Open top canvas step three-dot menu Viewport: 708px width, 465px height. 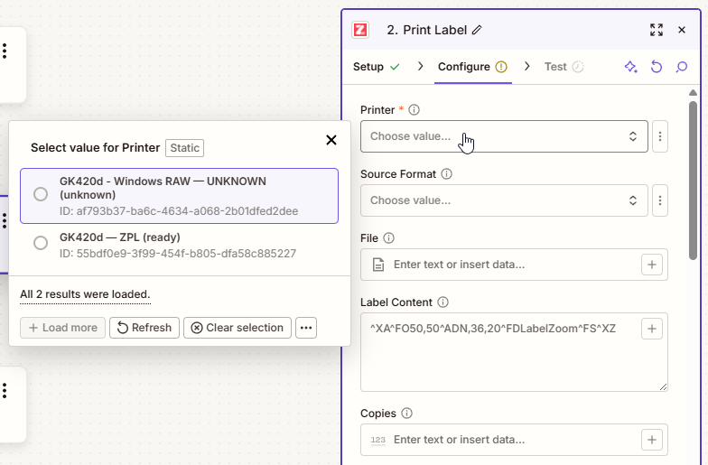5,51
